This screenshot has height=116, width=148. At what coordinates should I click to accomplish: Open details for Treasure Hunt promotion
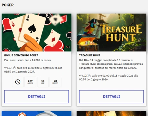click(x=111, y=97)
